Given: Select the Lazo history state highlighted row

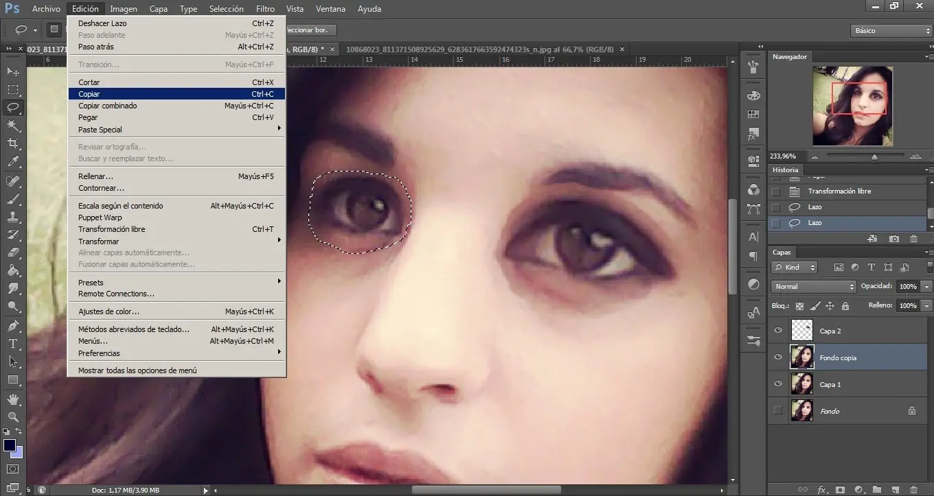Looking at the screenshot, I should coord(847,223).
